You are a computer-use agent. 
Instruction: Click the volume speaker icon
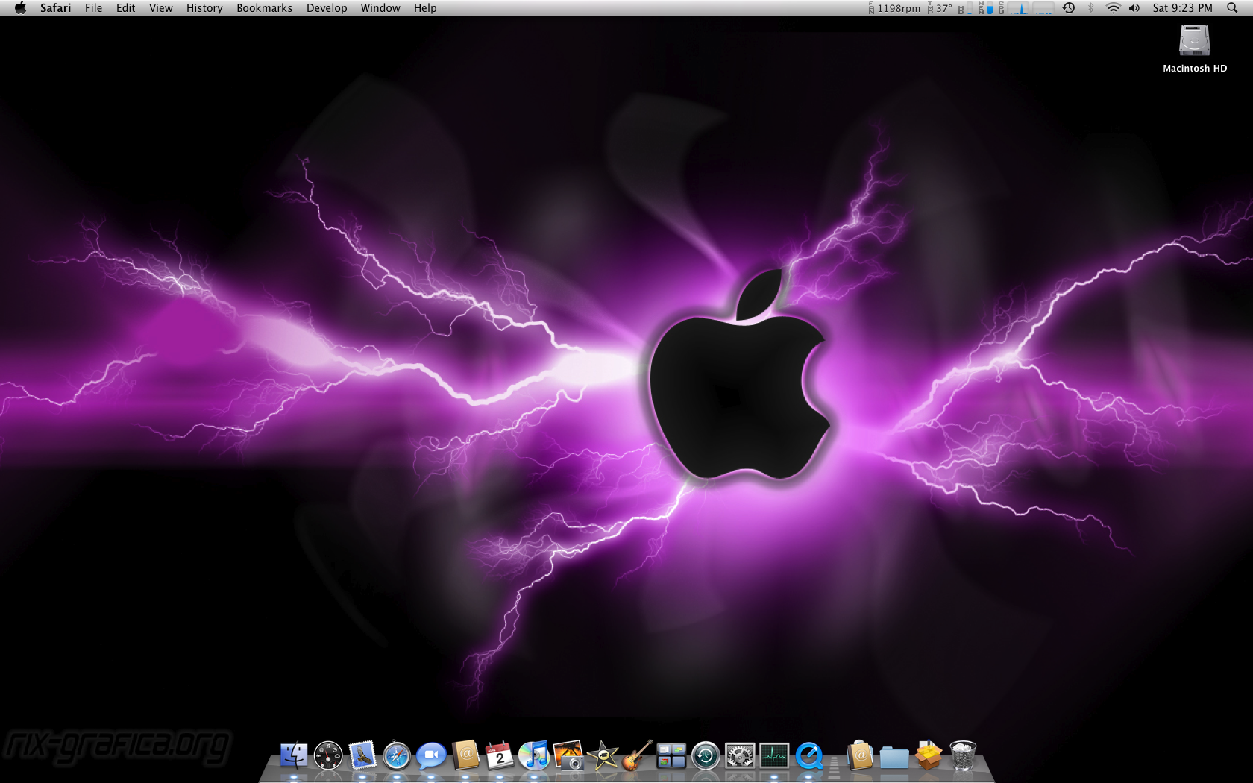coord(1134,8)
